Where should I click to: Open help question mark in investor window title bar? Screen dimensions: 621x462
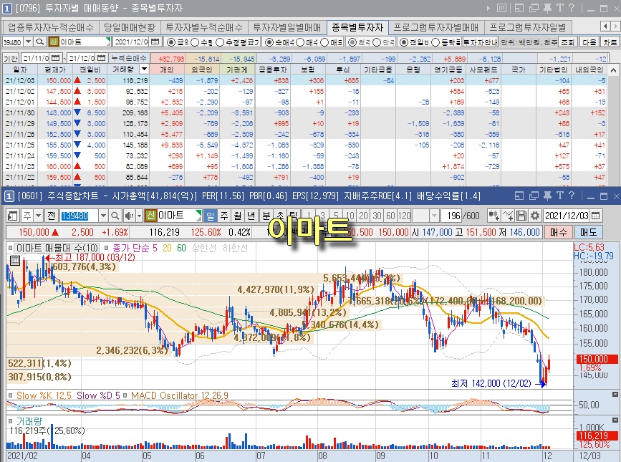click(x=571, y=8)
